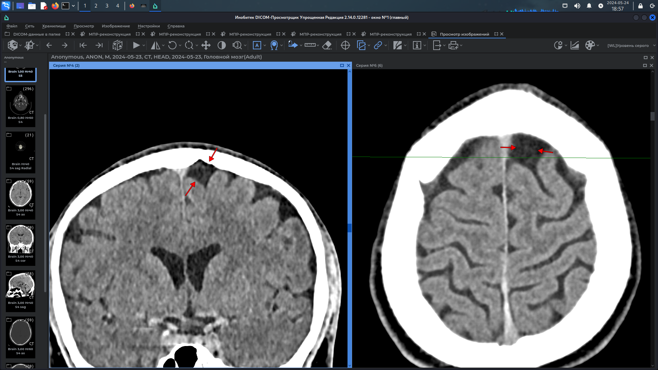658x370 pixels.
Task: Expand the export tool dropdown arrow
Action: [x=444, y=46]
